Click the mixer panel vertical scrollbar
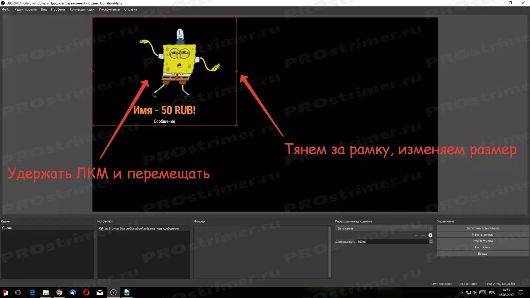The height and width of the screenshot is (298, 530). [329, 252]
